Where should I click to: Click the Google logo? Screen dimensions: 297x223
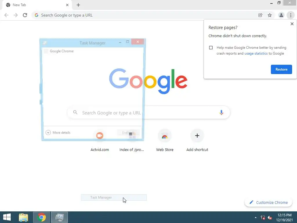[x=148, y=81]
